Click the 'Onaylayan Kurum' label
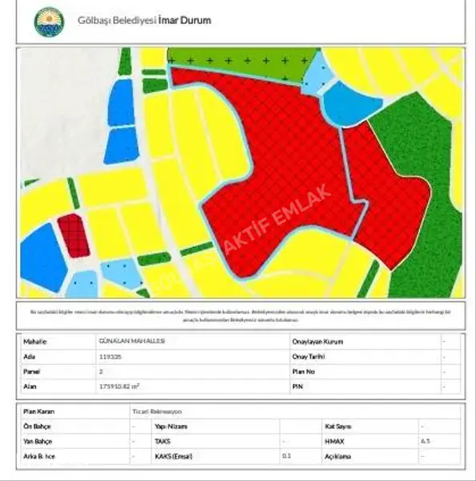 (x=317, y=342)
